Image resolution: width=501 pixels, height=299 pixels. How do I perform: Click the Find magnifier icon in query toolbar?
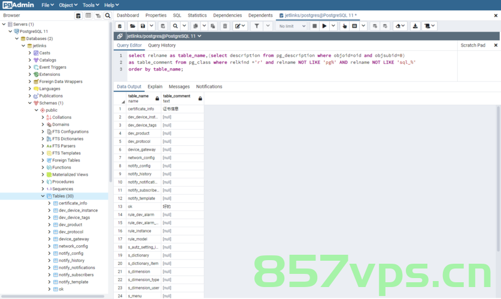(175, 26)
